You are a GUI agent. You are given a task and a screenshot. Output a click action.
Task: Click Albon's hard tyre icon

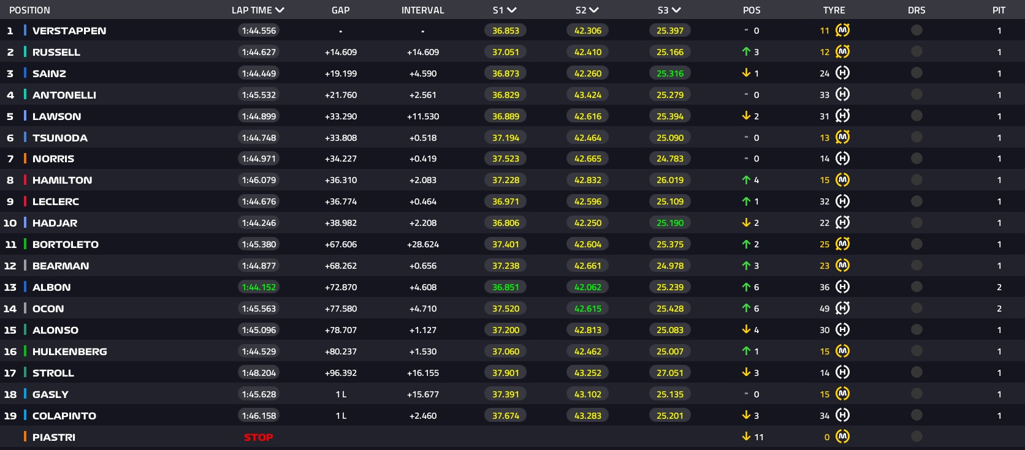[x=842, y=287]
